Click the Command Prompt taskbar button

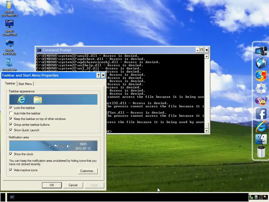coord(12,197)
